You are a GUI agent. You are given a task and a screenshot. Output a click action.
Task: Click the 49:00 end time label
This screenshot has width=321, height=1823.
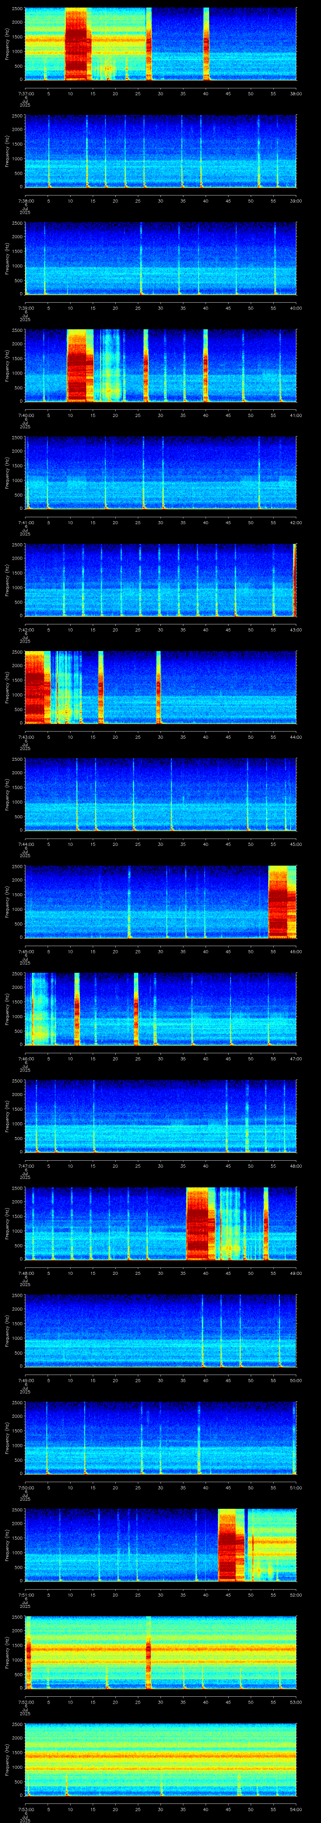click(x=296, y=1273)
